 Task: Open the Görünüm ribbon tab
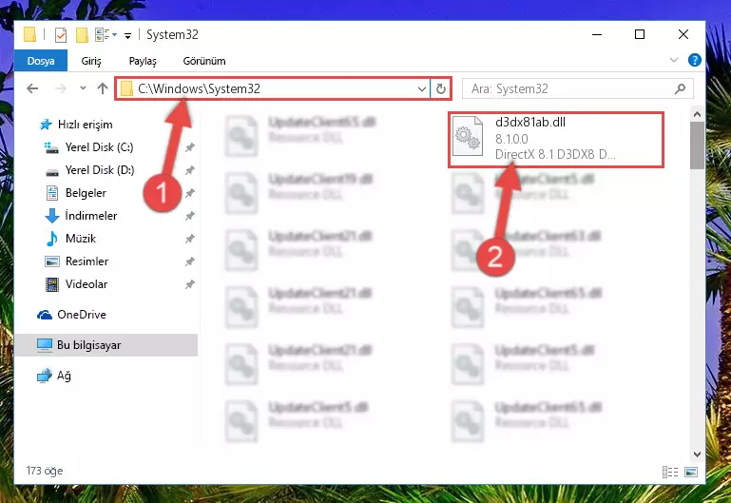point(204,61)
